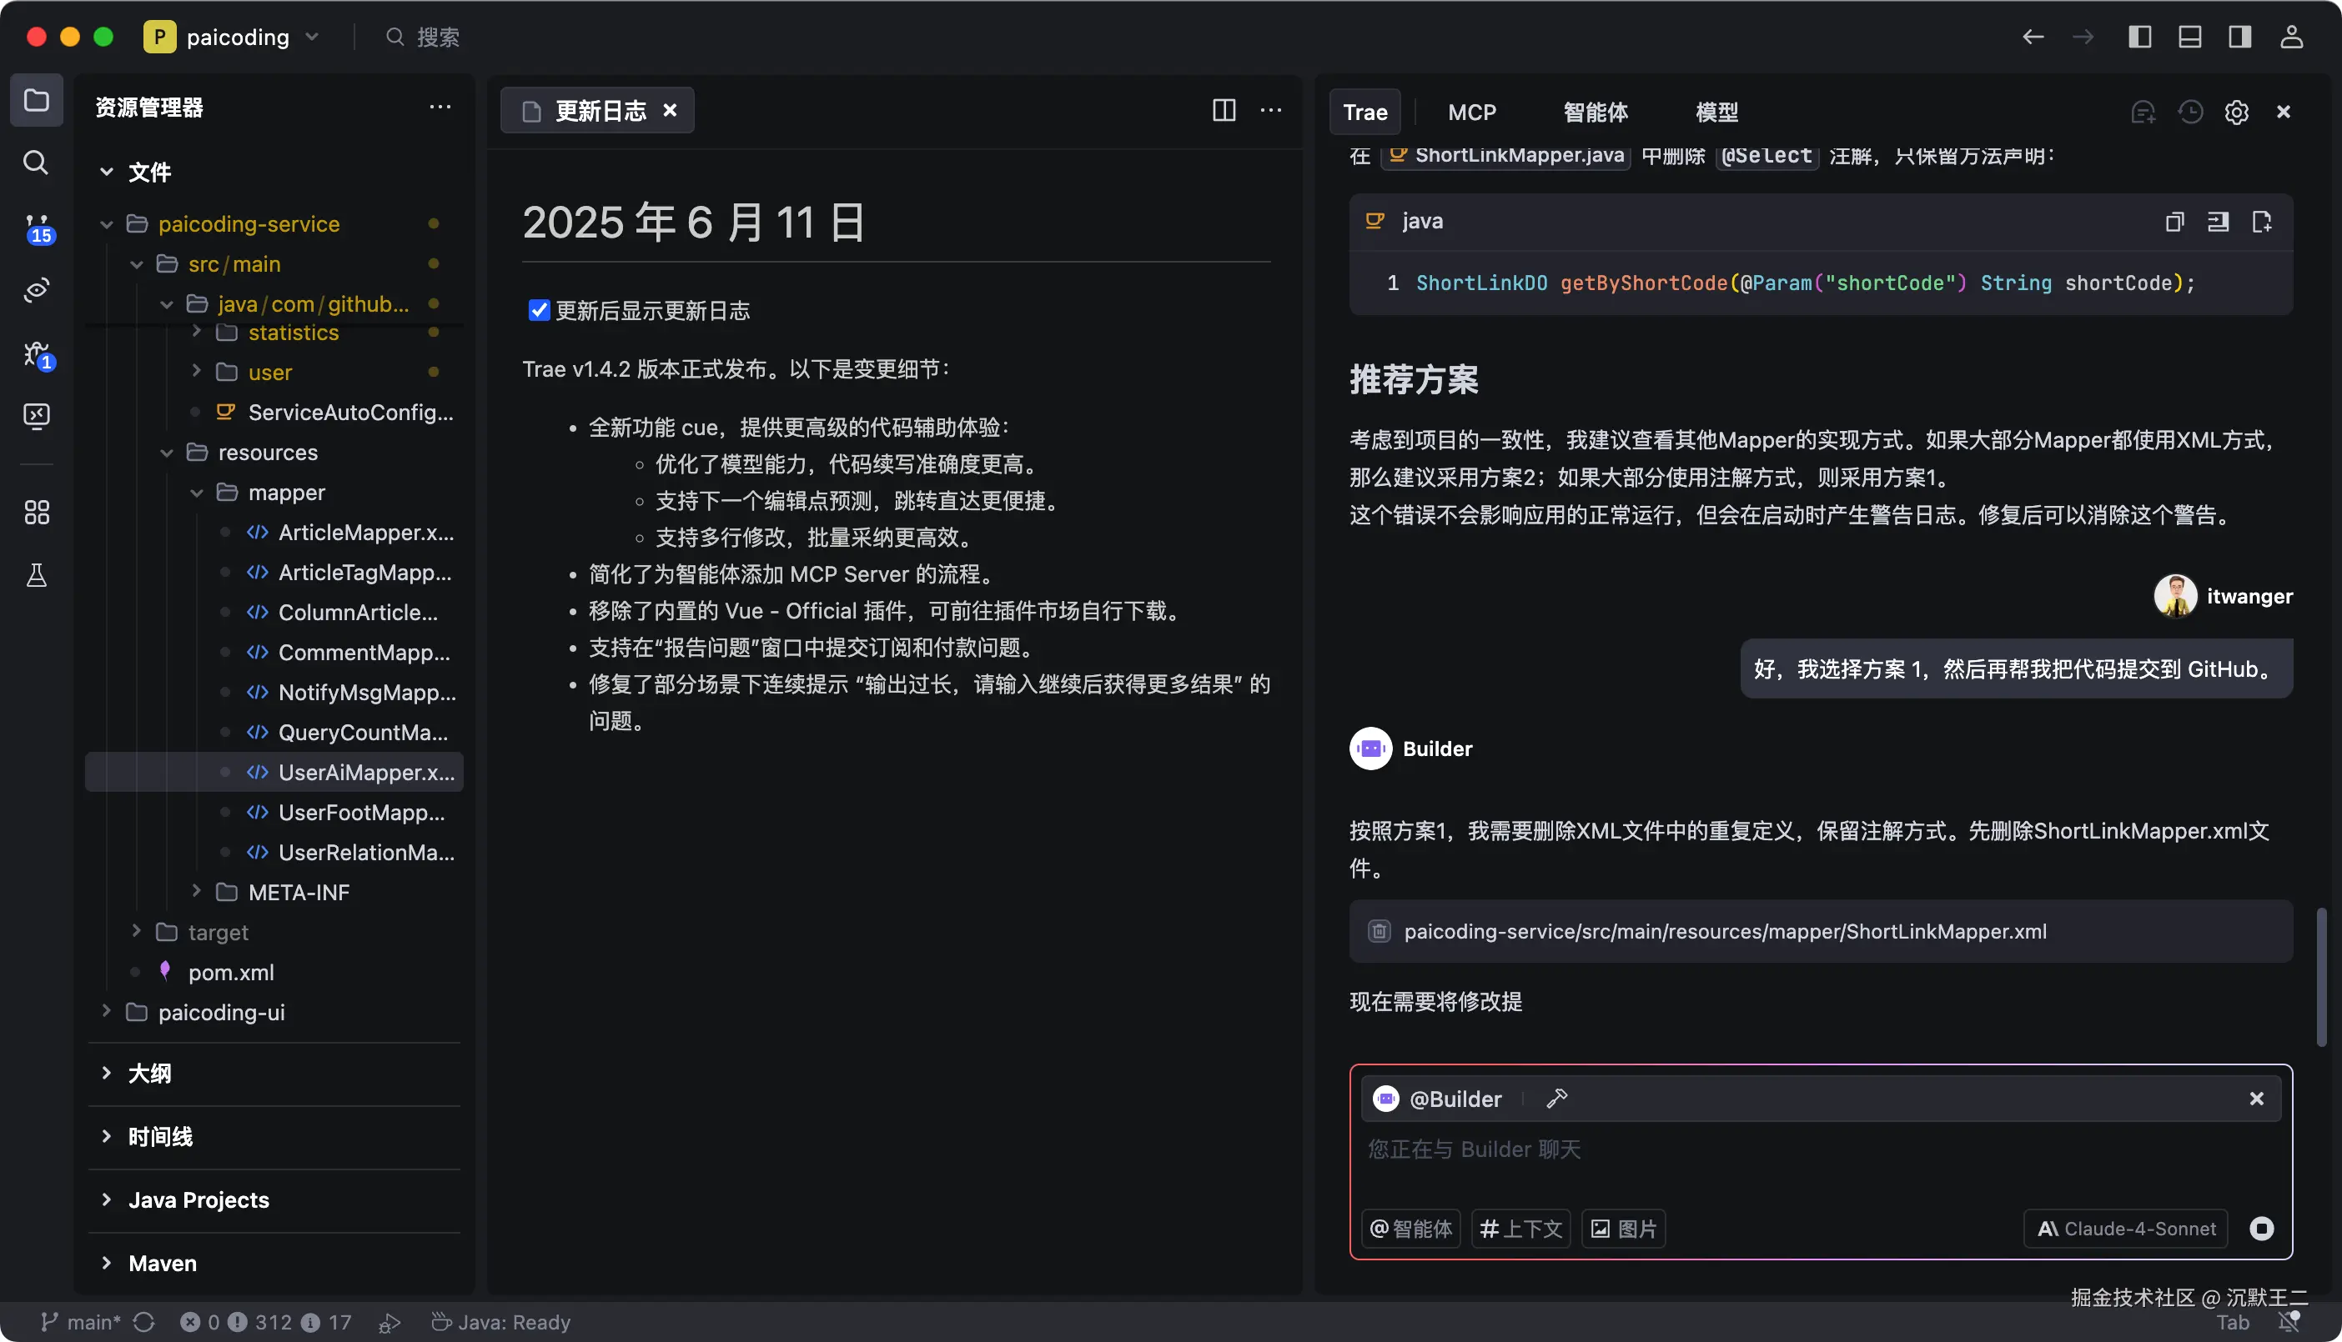The height and width of the screenshot is (1342, 2342).
Task: Click the #上下文 button
Action: tap(1520, 1229)
